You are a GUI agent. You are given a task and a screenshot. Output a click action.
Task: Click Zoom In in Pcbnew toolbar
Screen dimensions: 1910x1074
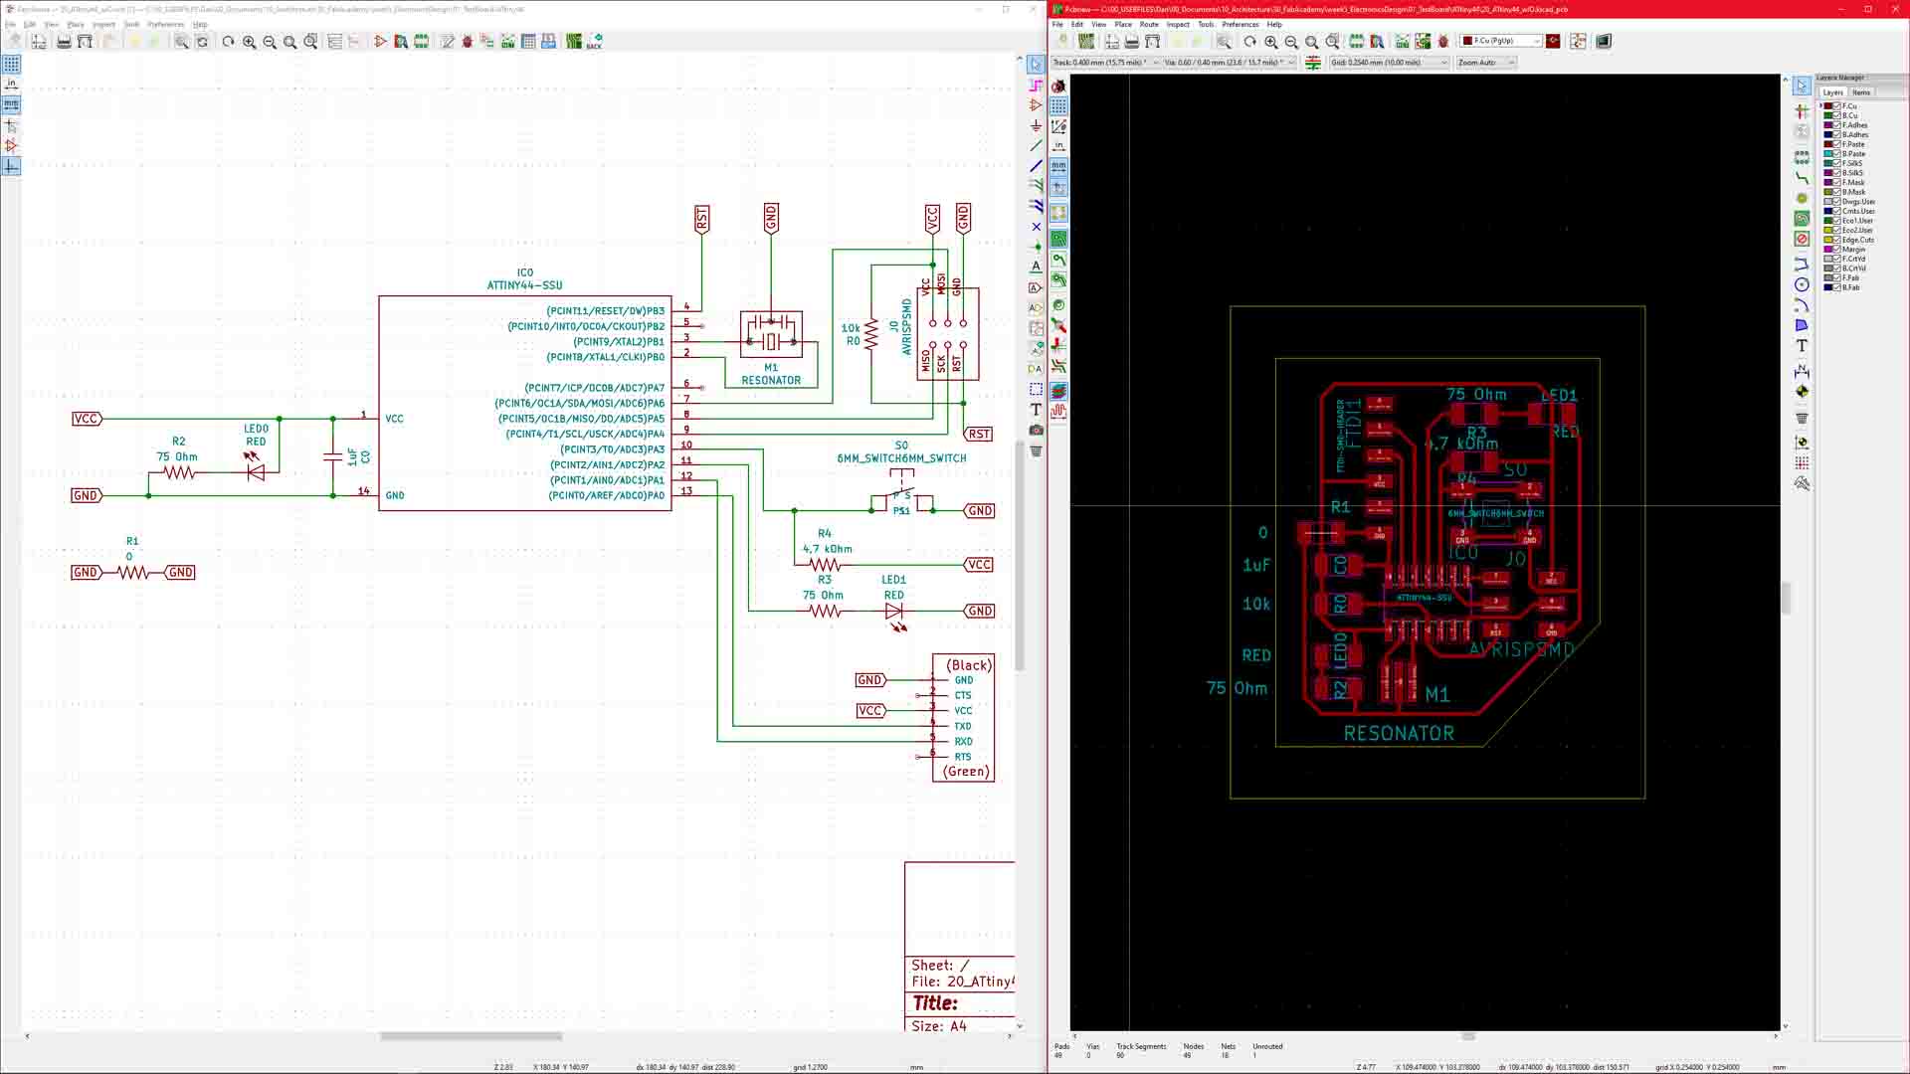click(x=1270, y=42)
